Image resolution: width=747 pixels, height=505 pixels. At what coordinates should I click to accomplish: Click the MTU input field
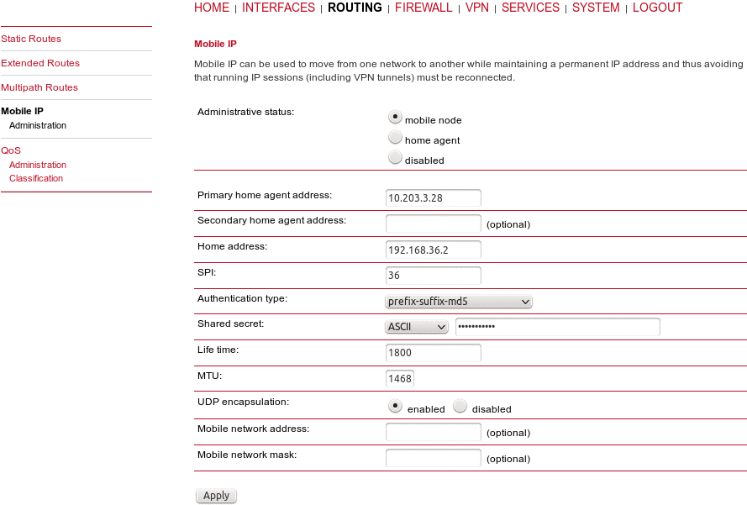click(x=399, y=379)
